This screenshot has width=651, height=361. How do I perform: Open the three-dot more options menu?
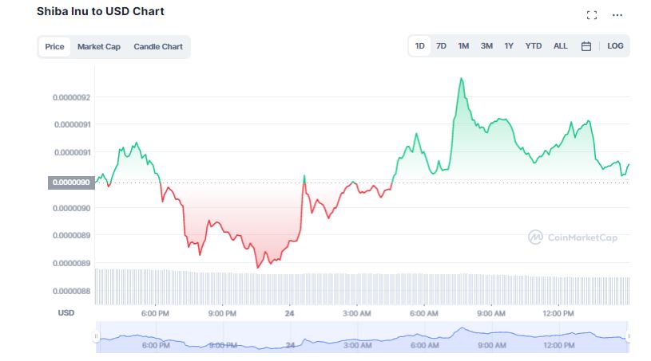click(x=617, y=15)
